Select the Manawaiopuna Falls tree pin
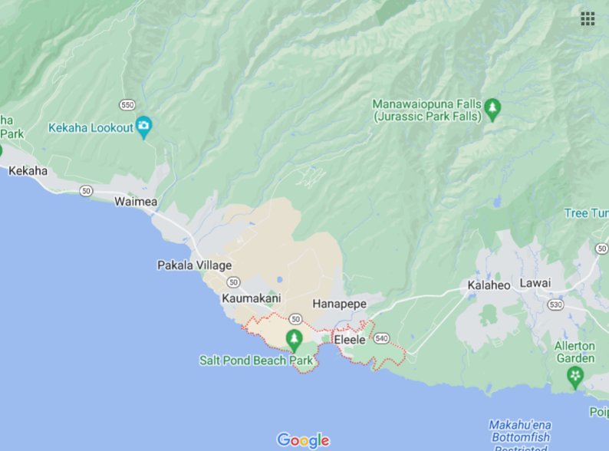The height and width of the screenshot is (451, 609). [492, 109]
